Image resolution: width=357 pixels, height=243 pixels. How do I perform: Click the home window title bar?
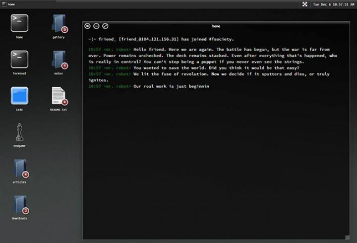point(216,26)
